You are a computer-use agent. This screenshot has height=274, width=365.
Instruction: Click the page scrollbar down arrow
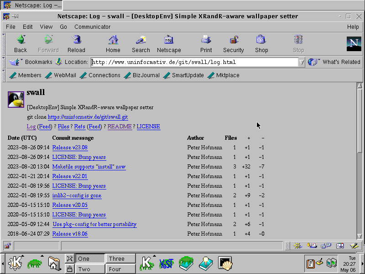[360, 236]
